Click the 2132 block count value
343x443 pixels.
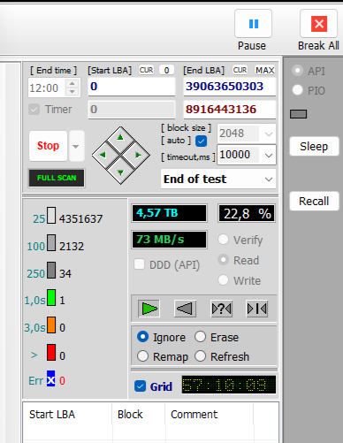[x=72, y=247]
